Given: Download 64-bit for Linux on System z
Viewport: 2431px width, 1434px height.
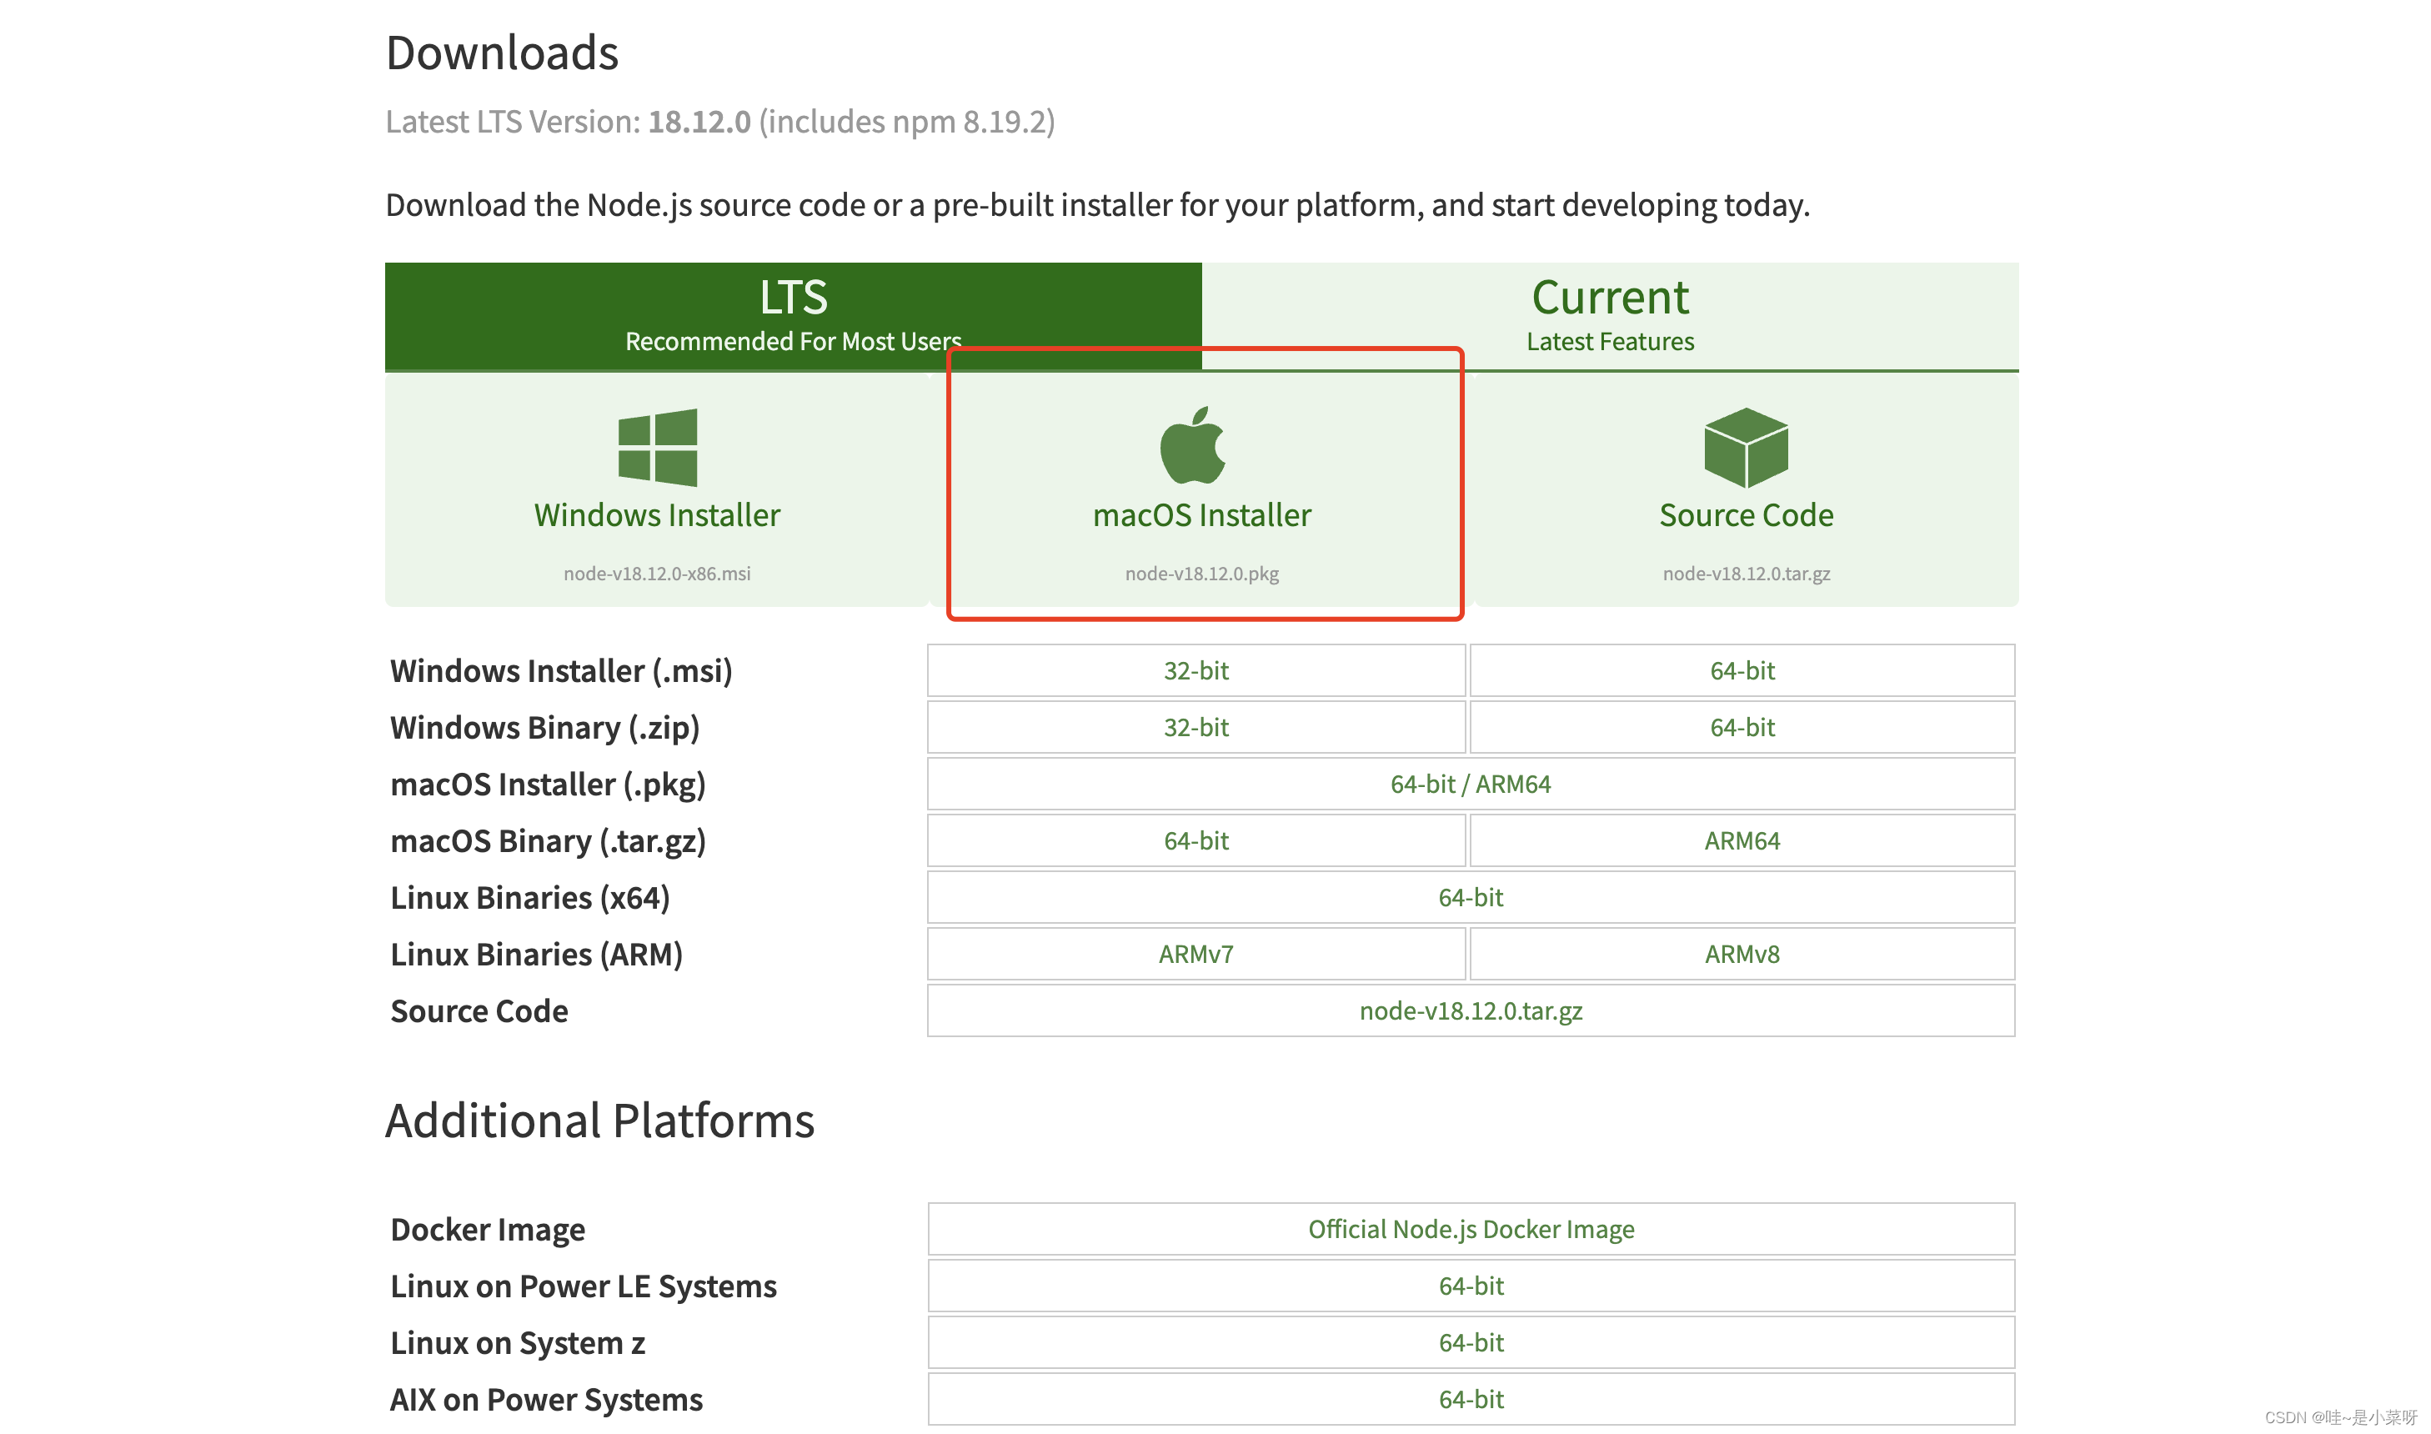Looking at the screenshot, I should [x=1470, y=1342].
